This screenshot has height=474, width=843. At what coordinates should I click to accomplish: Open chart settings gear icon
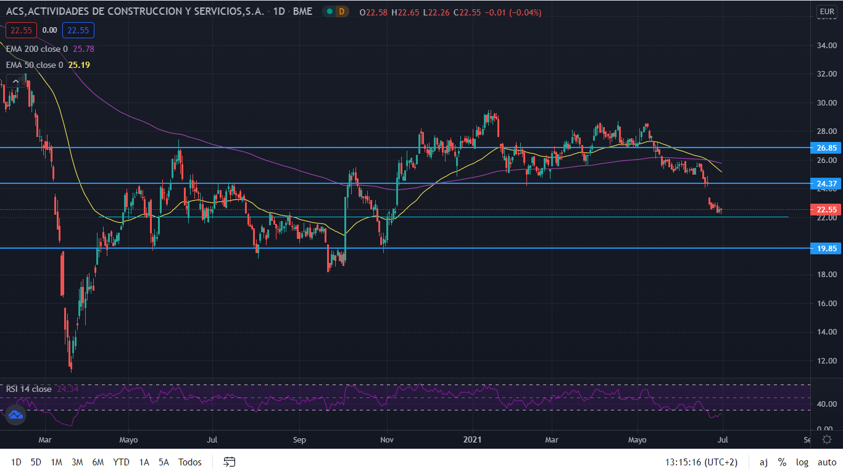[x=827, y=439]
